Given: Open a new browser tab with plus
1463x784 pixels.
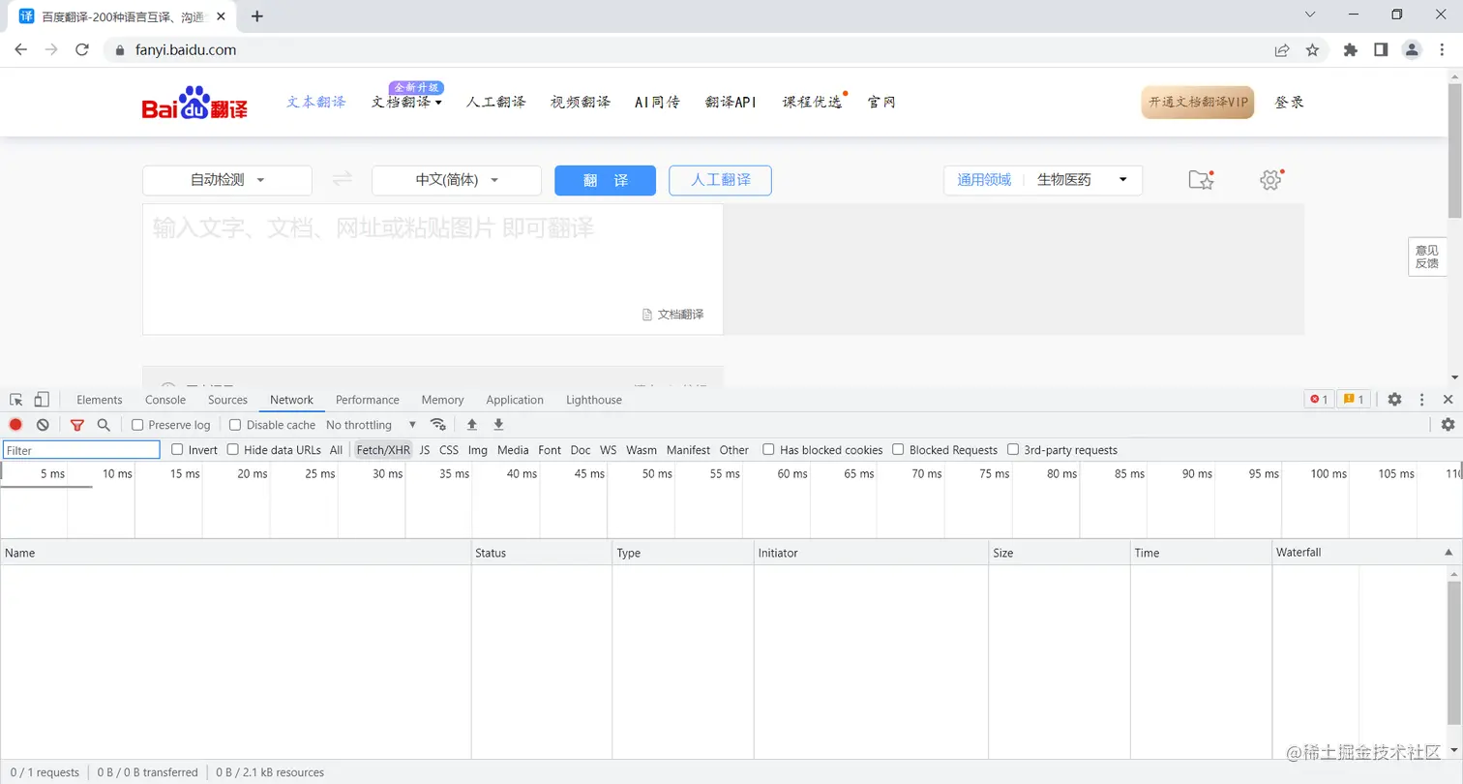Looking at the screenshot, I should (x=257, y=15).
